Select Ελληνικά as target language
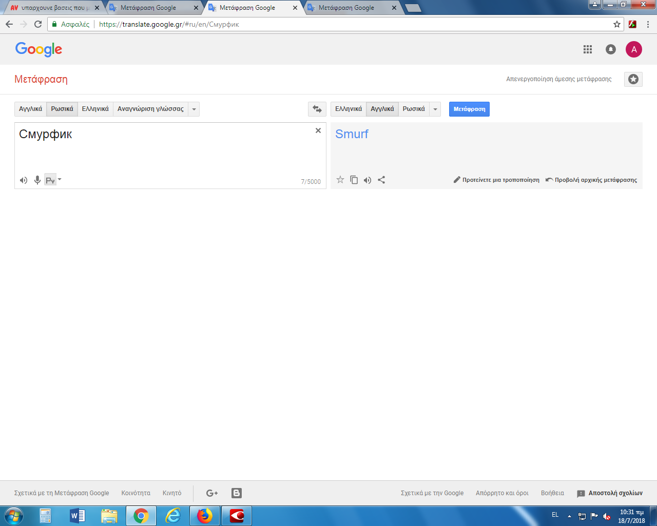This screenshot has height=526, width=657. click(x=349, y=109)
